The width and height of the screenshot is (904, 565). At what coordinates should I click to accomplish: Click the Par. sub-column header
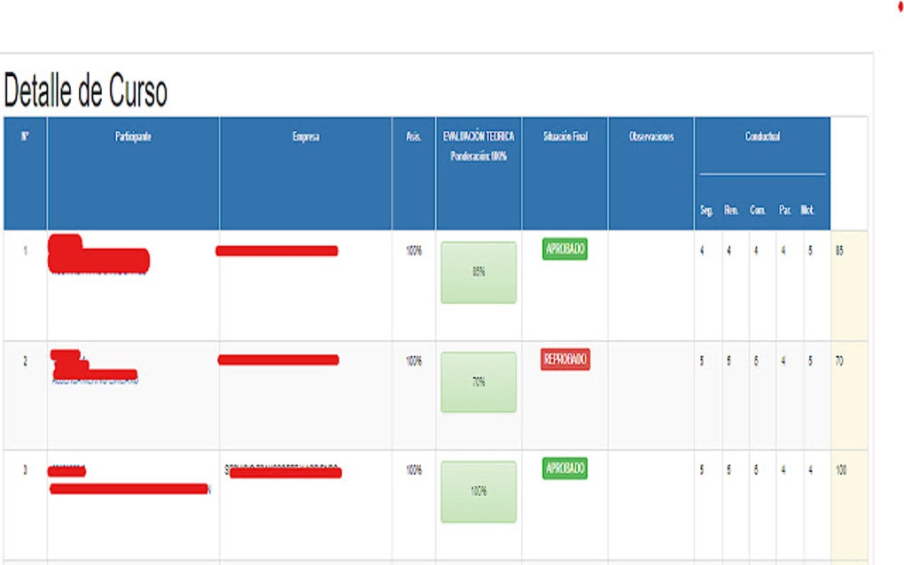(x=784, y=210)
